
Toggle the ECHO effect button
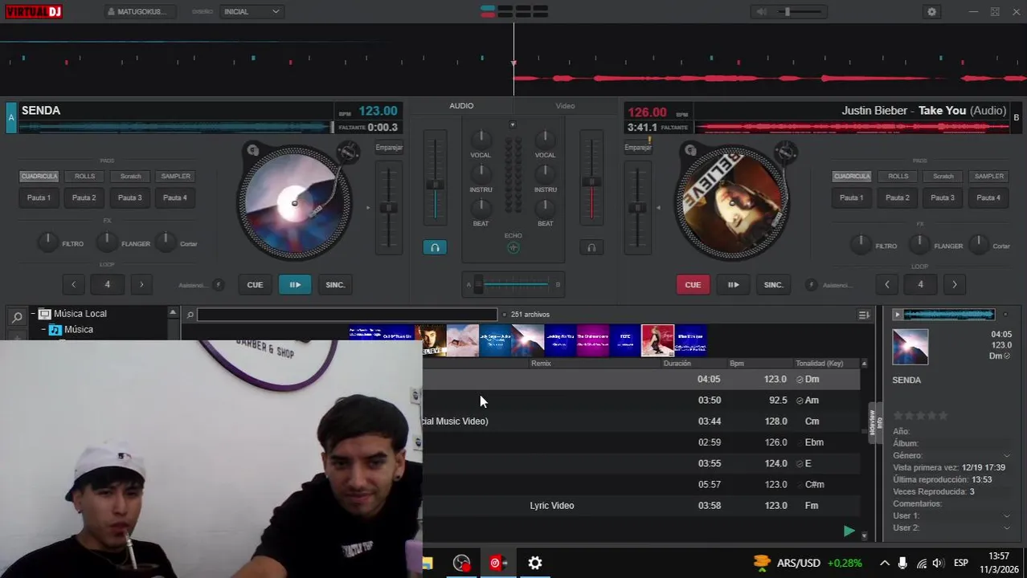tap(513, 247)
